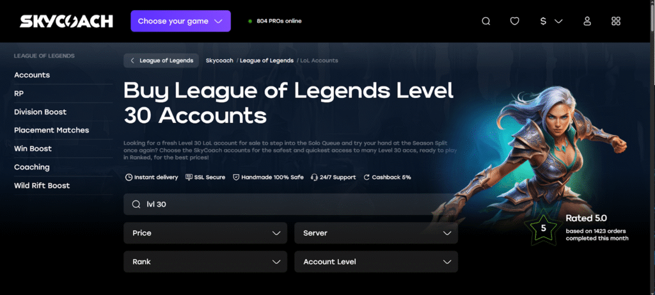Open the Choose your game dropdown
The height and width of the screenshot is (295, 655).
[x=180, y=21]
